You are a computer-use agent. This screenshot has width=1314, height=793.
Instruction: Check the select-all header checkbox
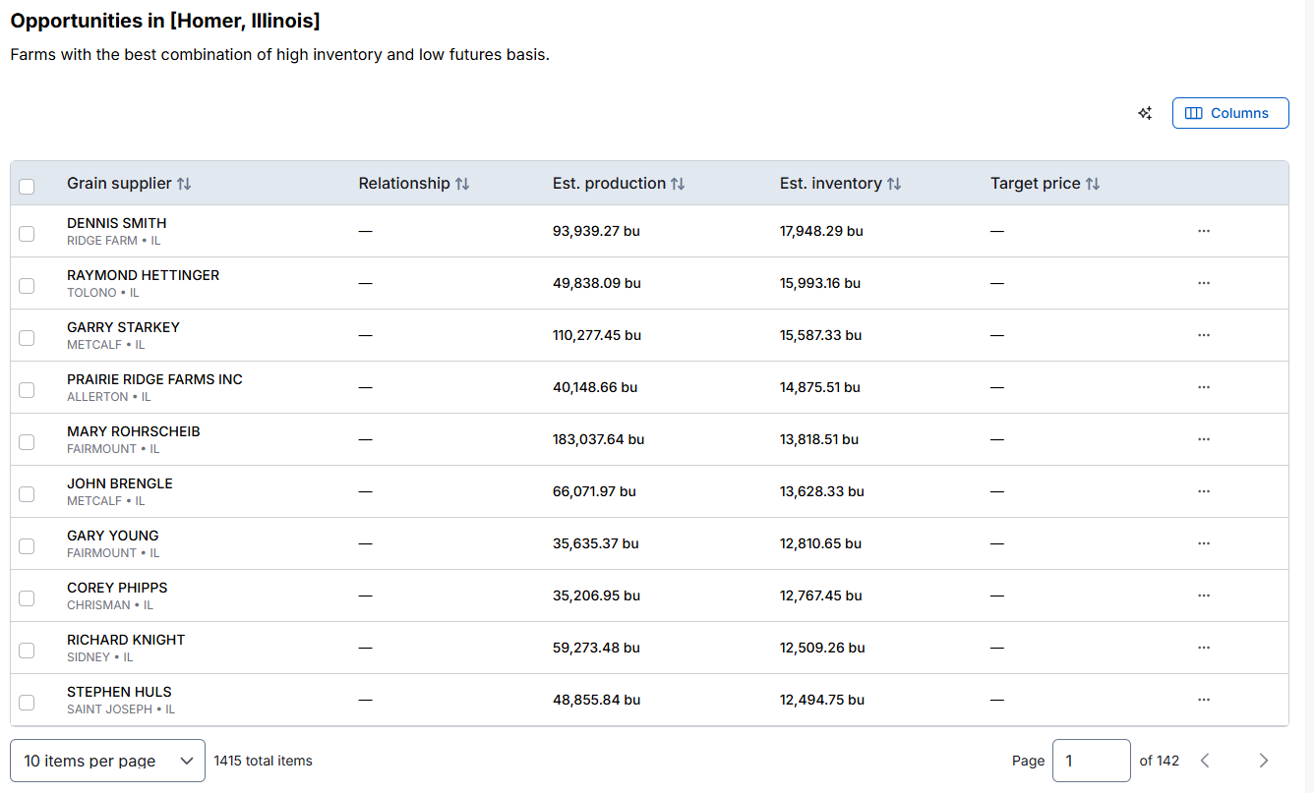pyautogui.click(x=27, y=186)
